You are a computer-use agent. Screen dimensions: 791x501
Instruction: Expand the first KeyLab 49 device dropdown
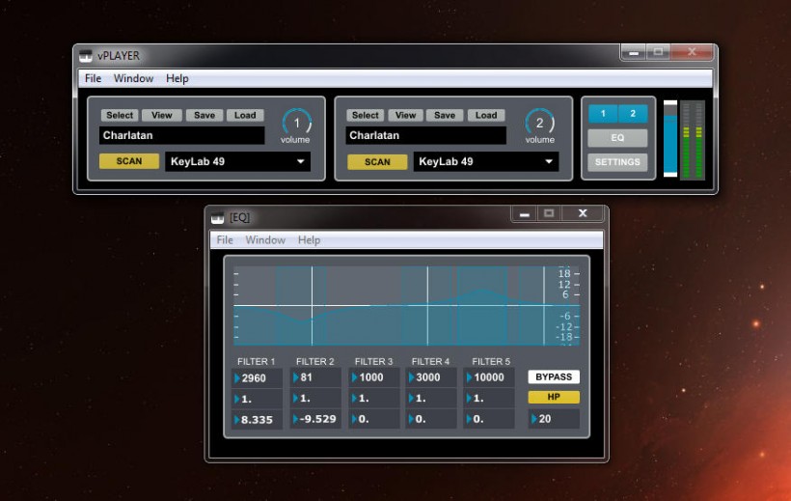(300, 162)
